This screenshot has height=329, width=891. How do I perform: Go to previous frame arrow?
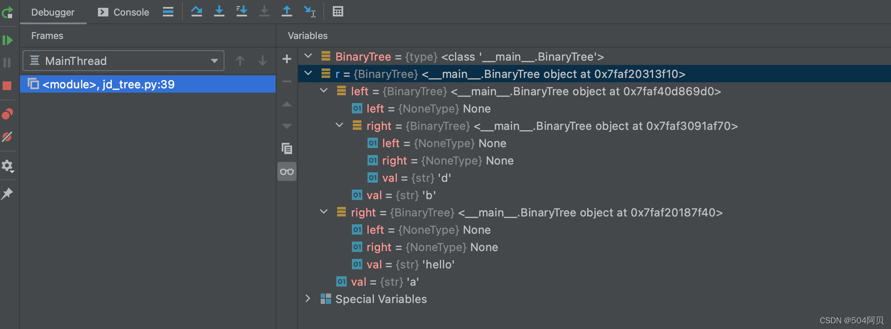point(240,61)
